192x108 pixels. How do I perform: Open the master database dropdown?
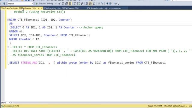[32, 4]
